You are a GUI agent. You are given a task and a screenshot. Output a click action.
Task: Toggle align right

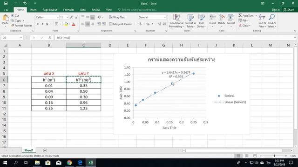(92, 24)
